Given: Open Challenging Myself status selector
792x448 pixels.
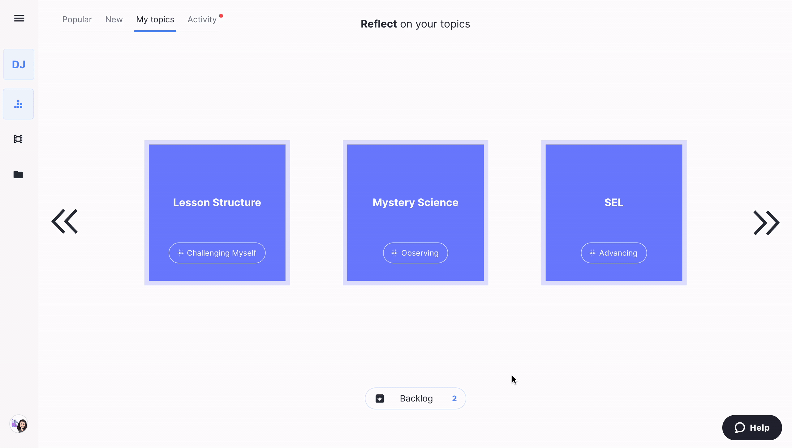Looking at the screenshot, I should coord(217,253).
